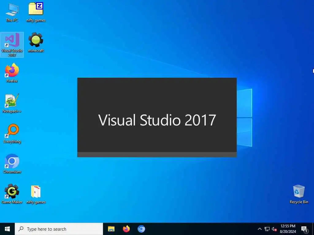Select the zipped nifty games folder icon

coord(36,12)
